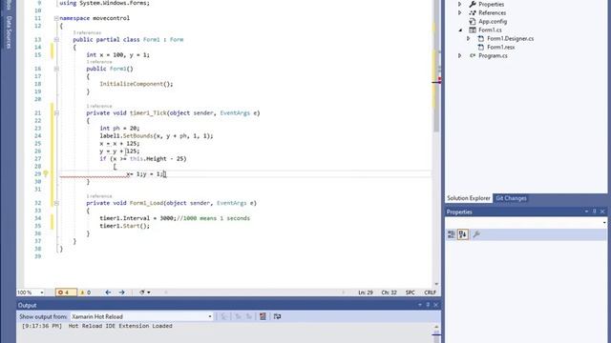
Task: Click the warnings count indicator showing 0
Action: (x=85, y=293)
